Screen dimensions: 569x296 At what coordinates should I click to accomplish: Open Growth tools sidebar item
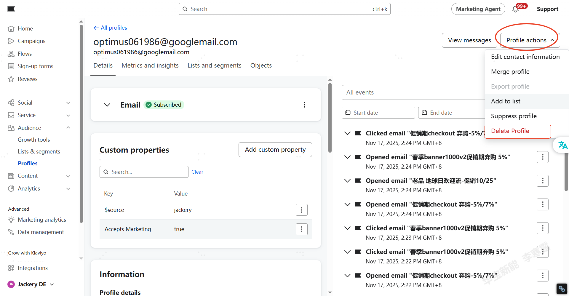pyautogui.click(x=34, y=140)
